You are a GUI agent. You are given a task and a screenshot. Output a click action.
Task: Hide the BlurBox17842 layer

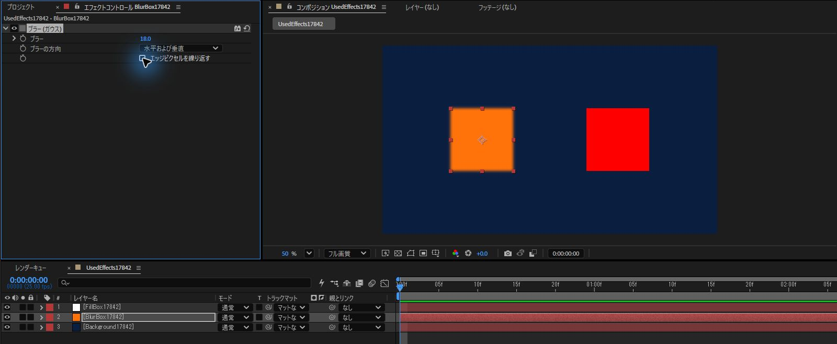coord(7,317)
